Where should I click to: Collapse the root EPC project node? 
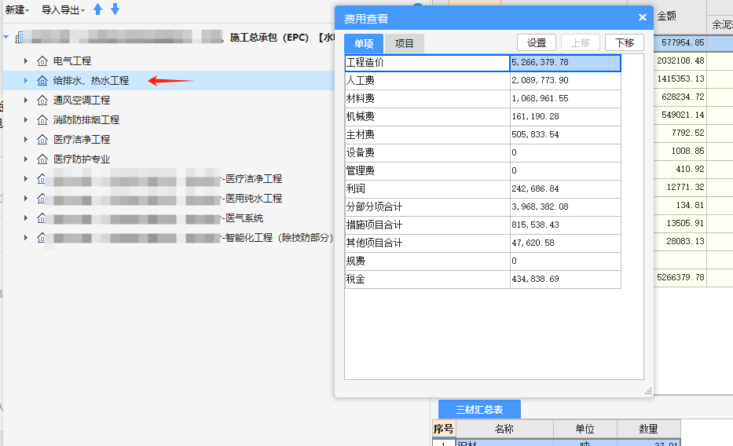point(6,37)
